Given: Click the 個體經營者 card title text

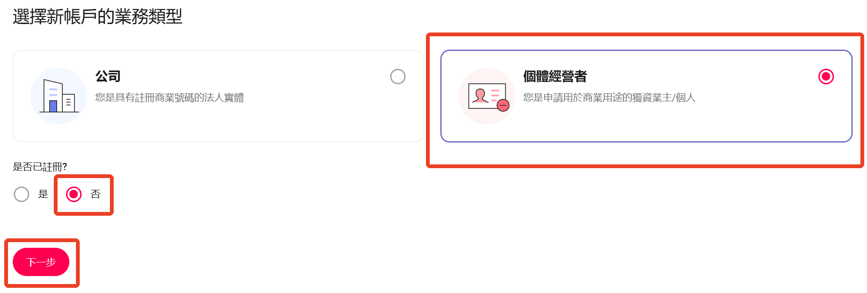Looking at the screenshot, I should 555,76.
